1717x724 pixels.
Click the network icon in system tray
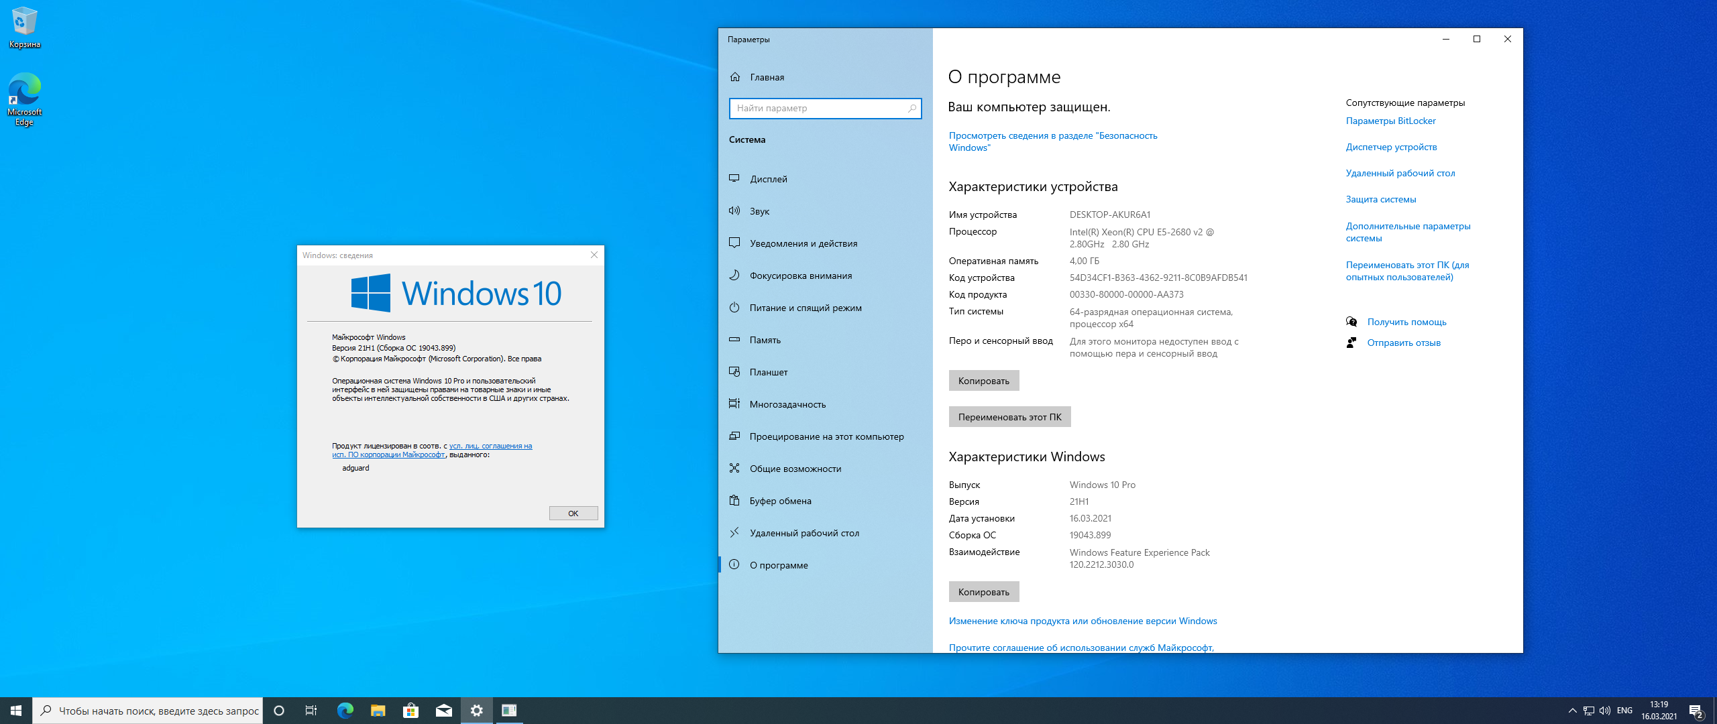click(x=1588, y=711)
